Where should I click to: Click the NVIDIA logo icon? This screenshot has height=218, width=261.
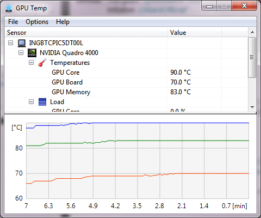tap(32, 53)
